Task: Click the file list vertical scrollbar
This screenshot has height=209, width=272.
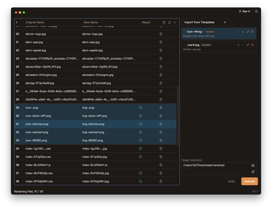Action: 178,115
